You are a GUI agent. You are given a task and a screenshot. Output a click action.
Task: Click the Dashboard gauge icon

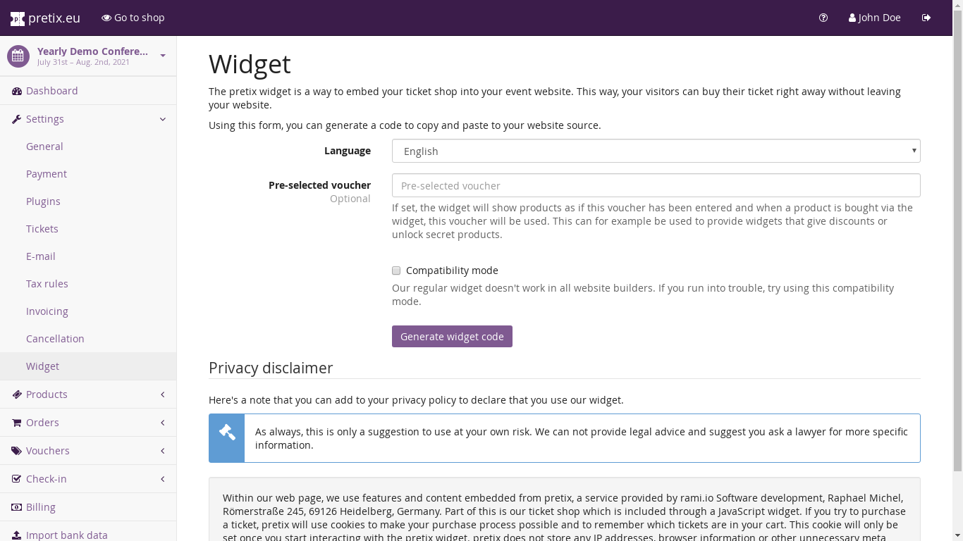tap(17, 91)
